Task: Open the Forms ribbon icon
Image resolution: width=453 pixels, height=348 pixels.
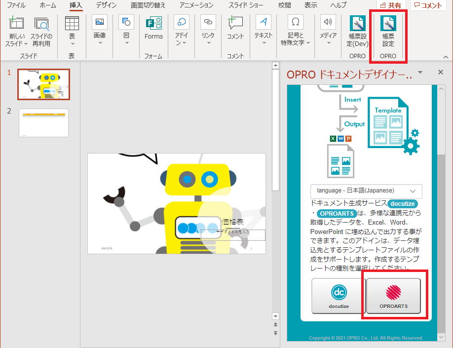Action: 153,28
